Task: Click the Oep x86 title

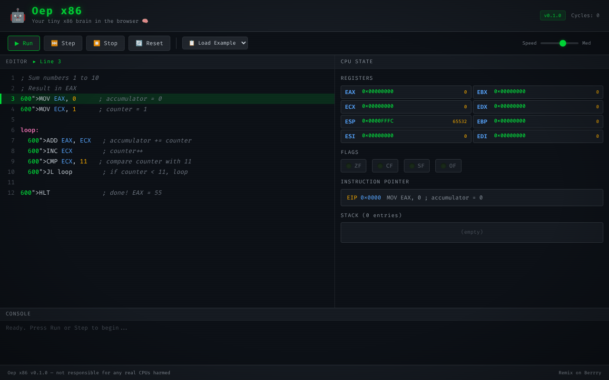Action: coord(57,10)
